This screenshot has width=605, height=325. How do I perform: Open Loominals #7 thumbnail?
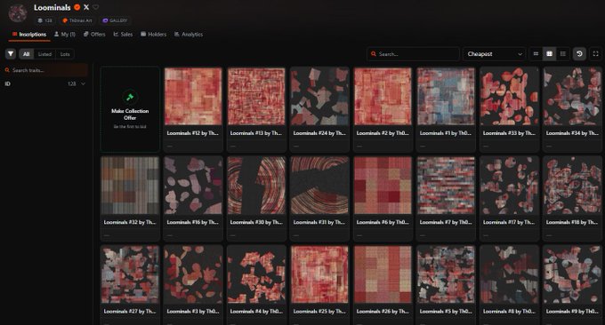point(446,186)
